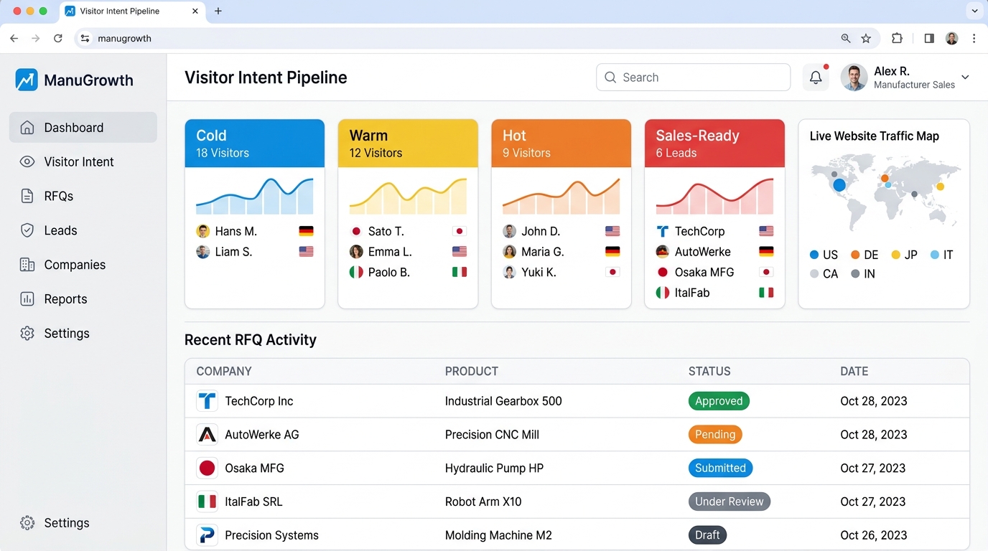Click the TechCorp Inc company logo
Image resolution: width=988 pixels, height=551 pixels.
[207, 401]
